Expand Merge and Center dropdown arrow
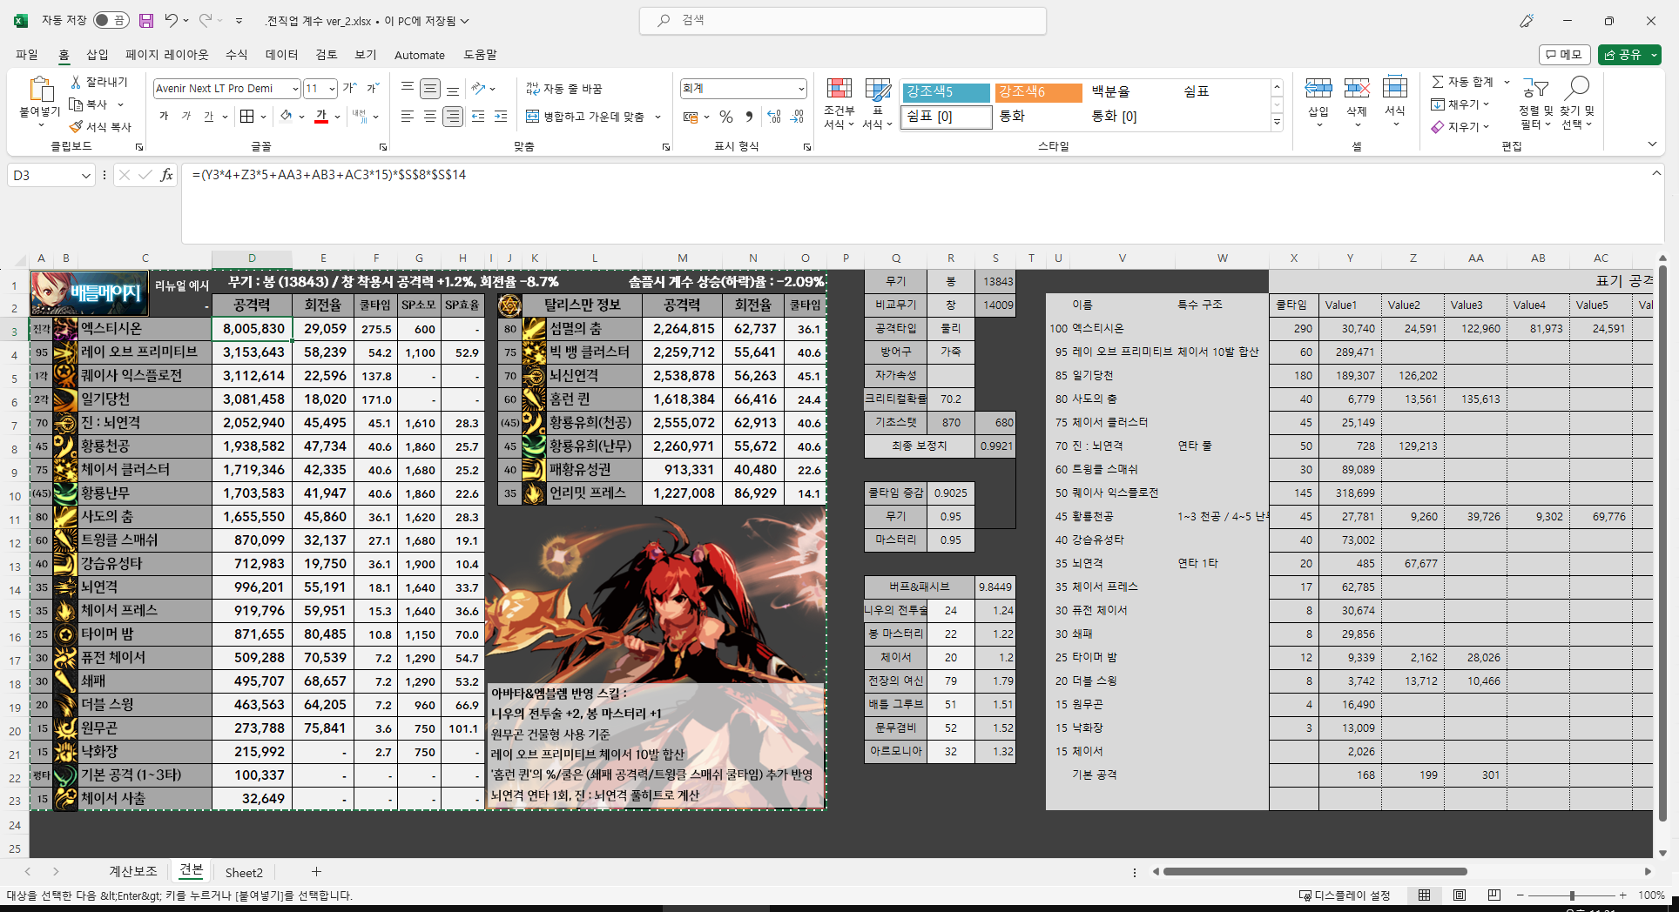This screenshot has height=912, width=1679. 657,117
